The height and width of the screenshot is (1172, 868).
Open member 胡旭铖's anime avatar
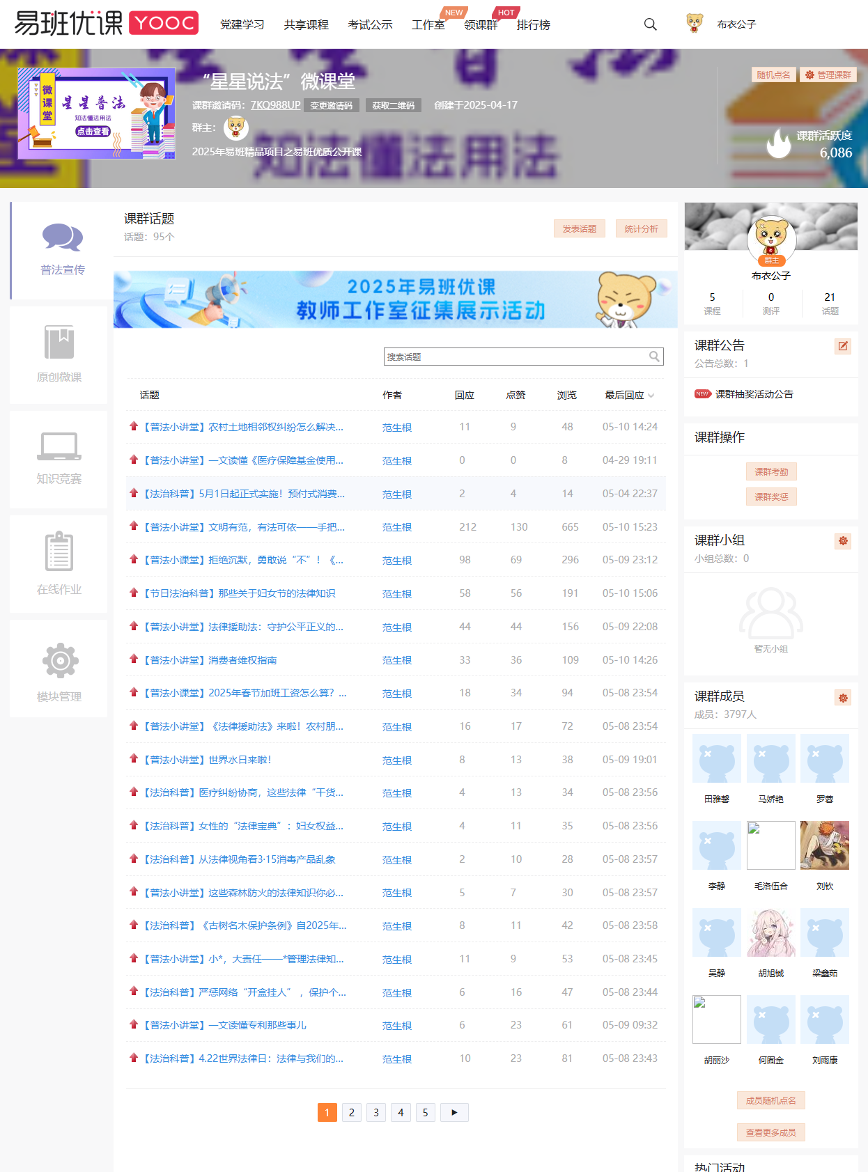(771, 932)
